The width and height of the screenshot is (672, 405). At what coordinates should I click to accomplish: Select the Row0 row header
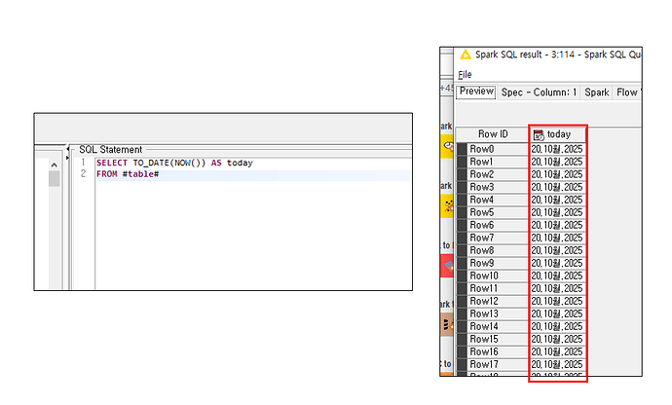[x=482, y=148]
